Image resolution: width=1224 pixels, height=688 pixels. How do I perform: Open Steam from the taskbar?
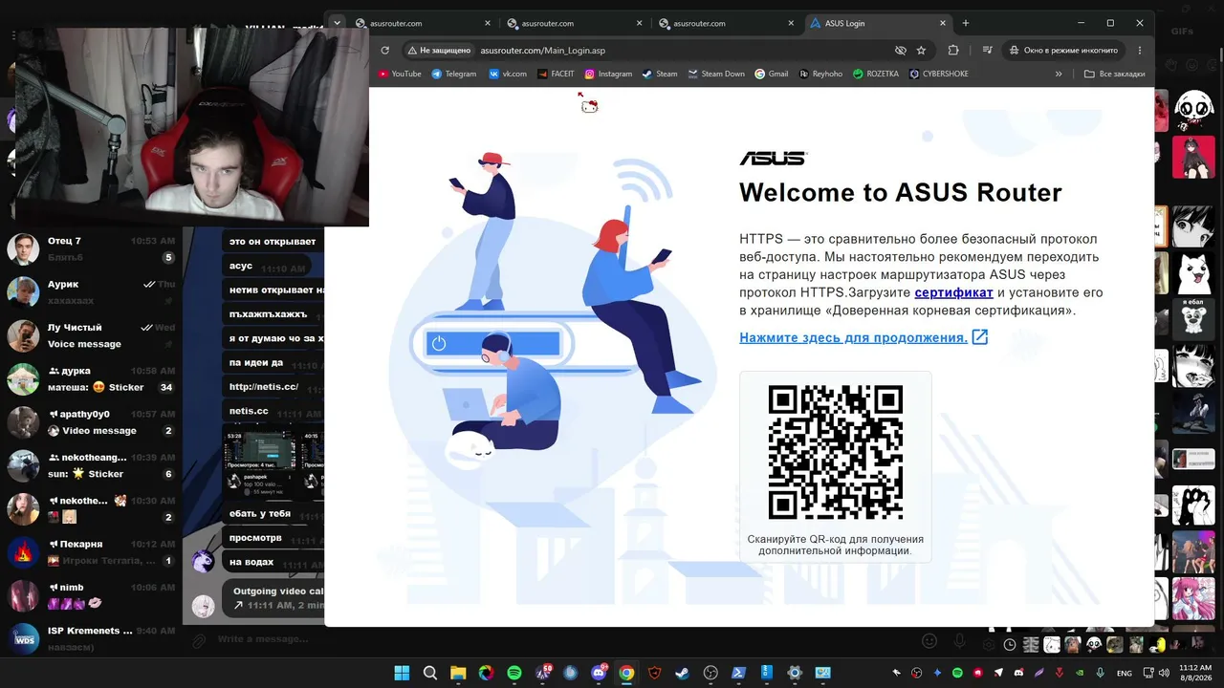pyautogui.click(x=683, y=673)
